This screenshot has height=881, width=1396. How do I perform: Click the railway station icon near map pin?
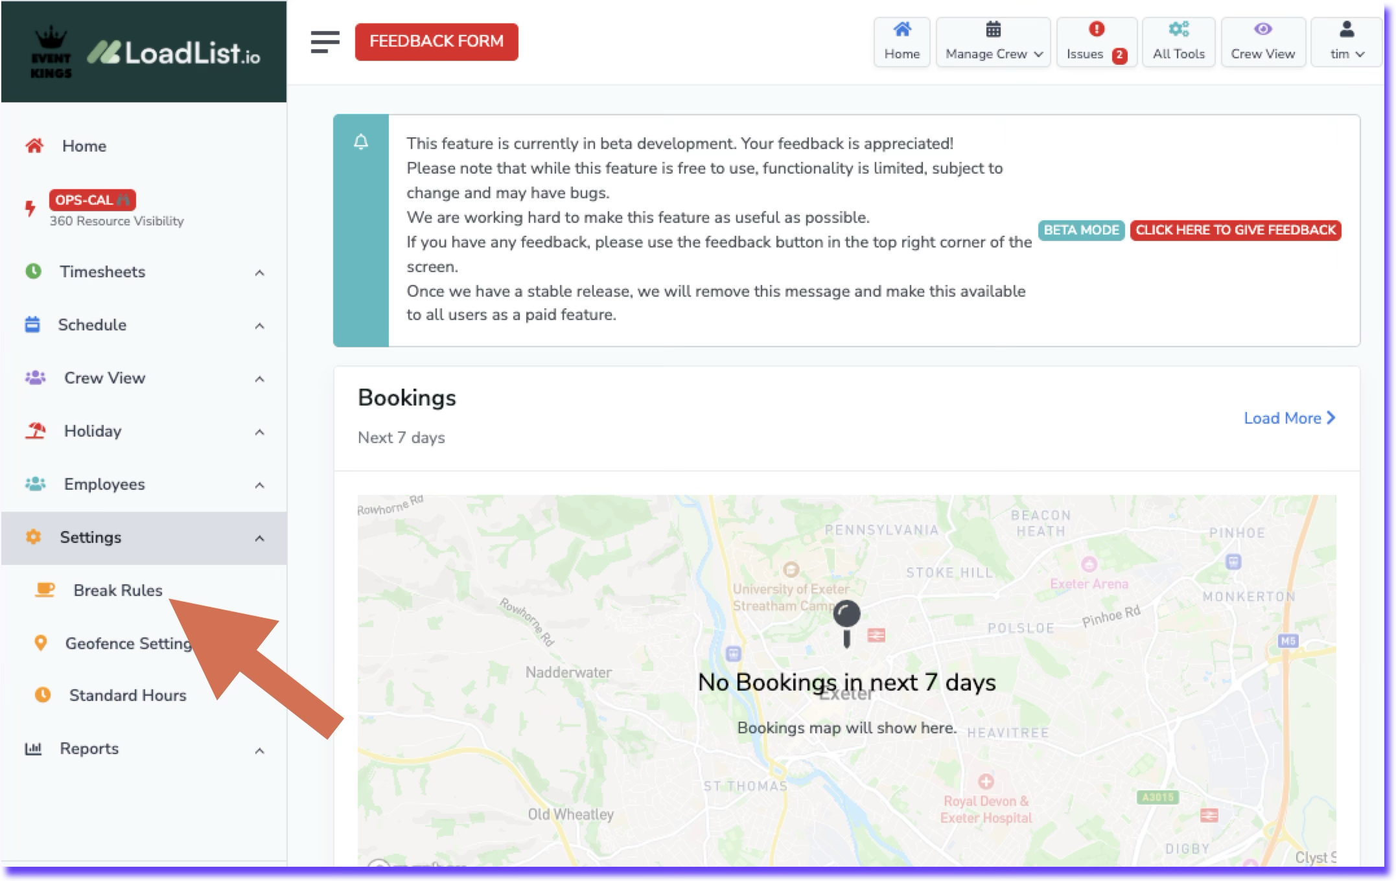[876, 635]
